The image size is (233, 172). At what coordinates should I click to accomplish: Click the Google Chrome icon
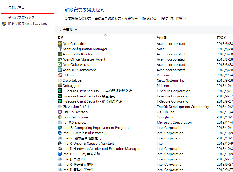tap(60, 117)
